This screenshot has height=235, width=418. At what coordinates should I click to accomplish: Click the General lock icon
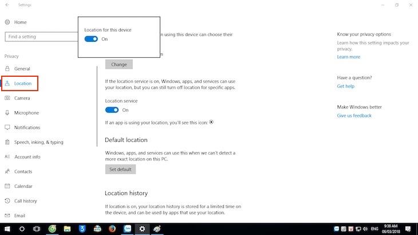pos(7,69)
